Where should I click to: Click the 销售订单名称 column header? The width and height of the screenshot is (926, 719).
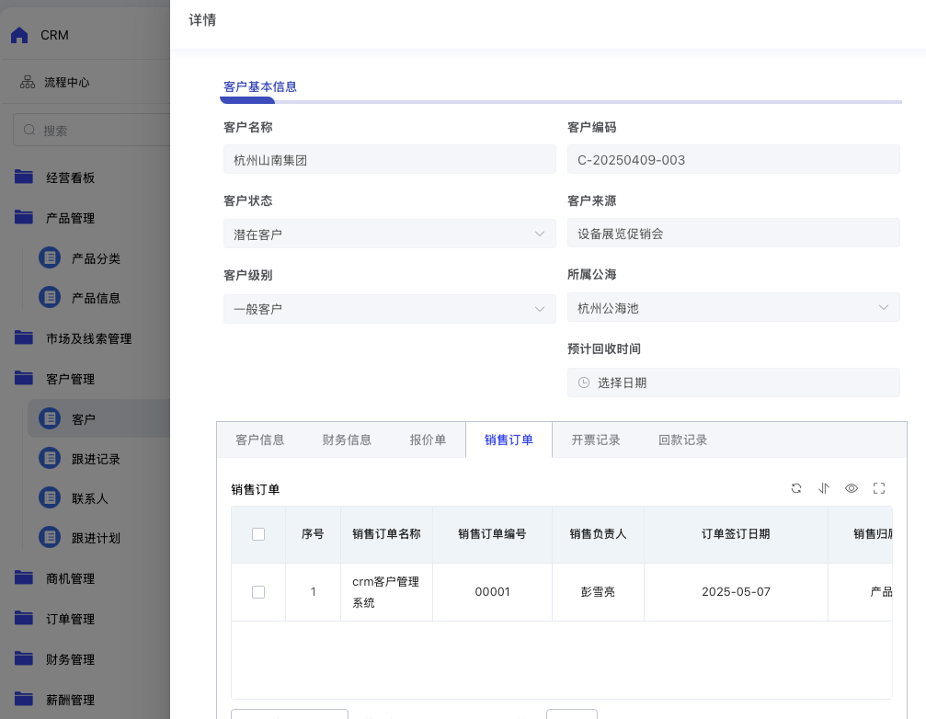click(x=386, y=534)
